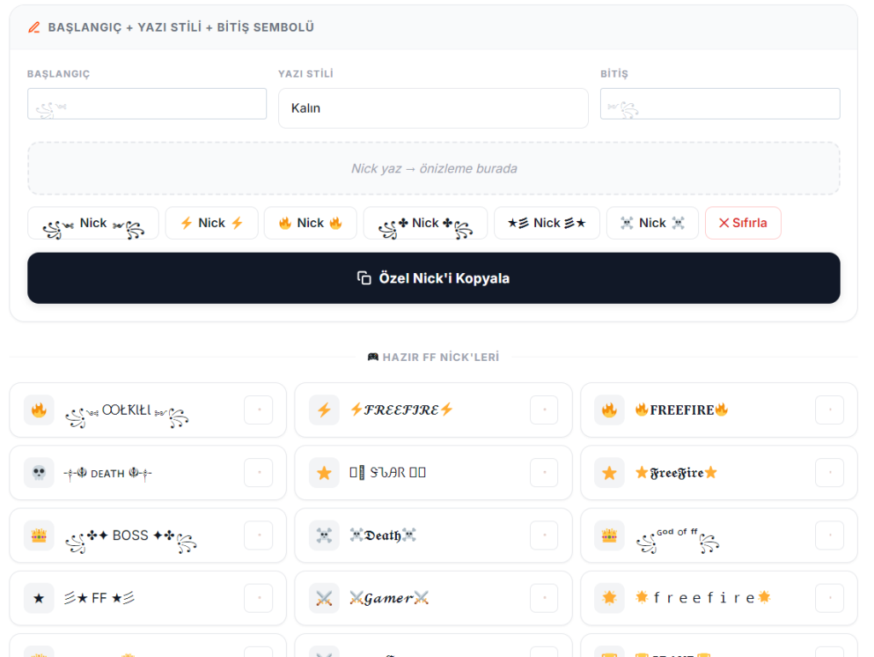Click the nick preview box
This screenshot has width=874, height=657.
(x=434, y=168)
